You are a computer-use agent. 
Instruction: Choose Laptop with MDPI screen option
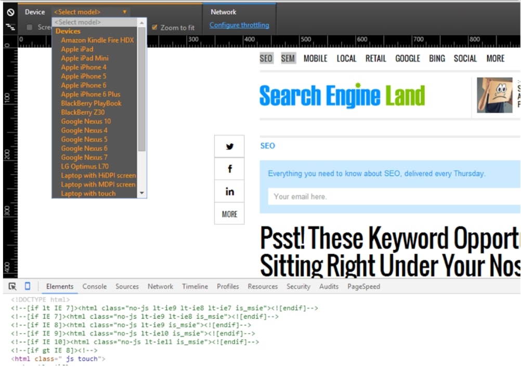98,184
